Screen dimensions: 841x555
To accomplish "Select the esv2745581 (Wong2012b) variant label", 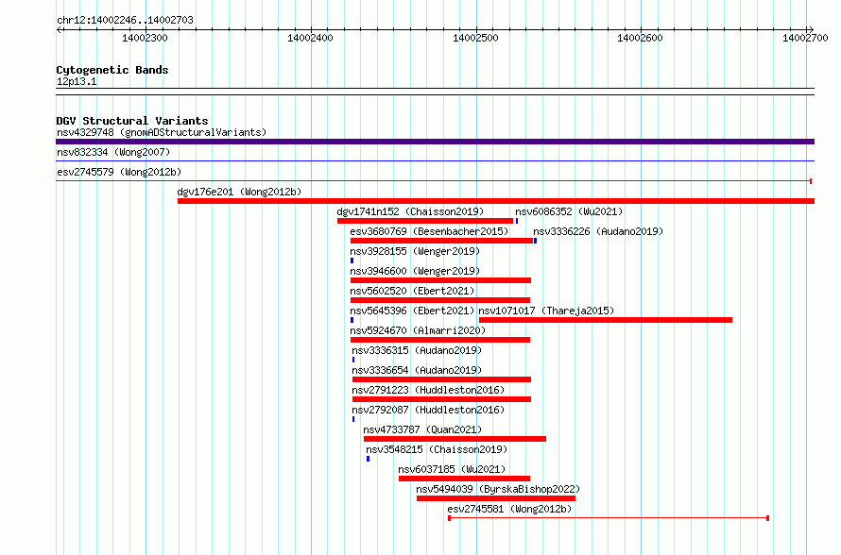I will click(509, 509).
